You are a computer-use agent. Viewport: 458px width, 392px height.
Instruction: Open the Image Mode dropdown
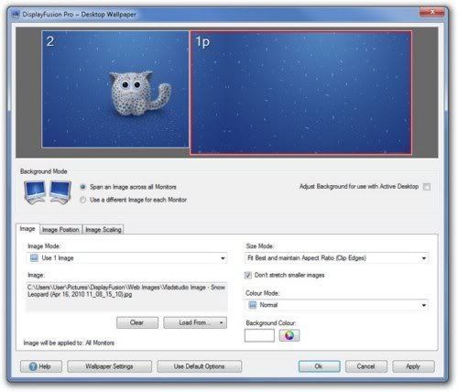coord(223,258)
